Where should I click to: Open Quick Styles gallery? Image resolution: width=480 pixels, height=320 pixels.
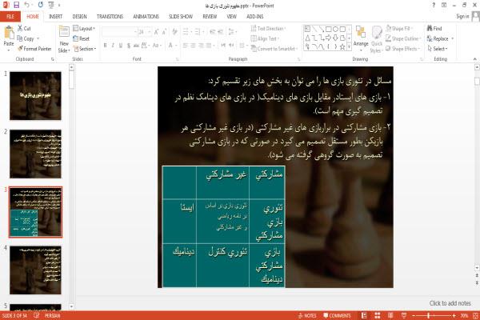377,39
